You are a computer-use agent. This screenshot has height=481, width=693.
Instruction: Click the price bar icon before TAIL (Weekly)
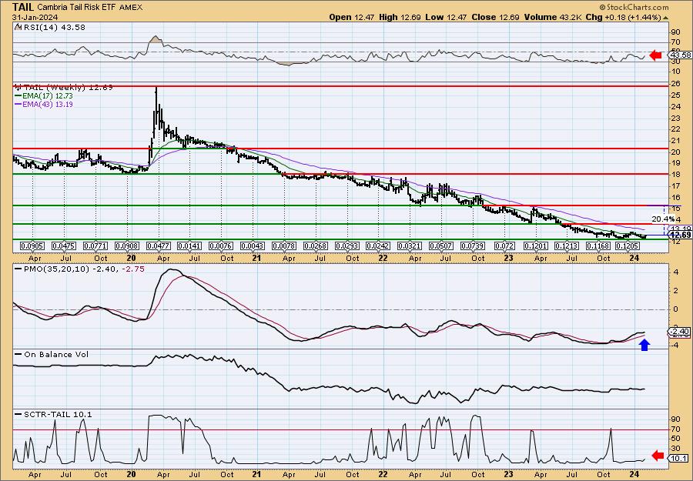pos(17,87)
